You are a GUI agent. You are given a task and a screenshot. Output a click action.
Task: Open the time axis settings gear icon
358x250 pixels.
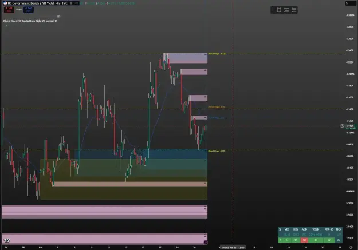point(351,247)
